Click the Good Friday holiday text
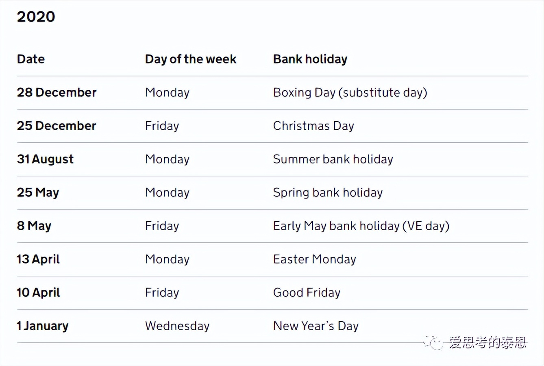This screenshot has width=544, height=366. tap(307, 293)
